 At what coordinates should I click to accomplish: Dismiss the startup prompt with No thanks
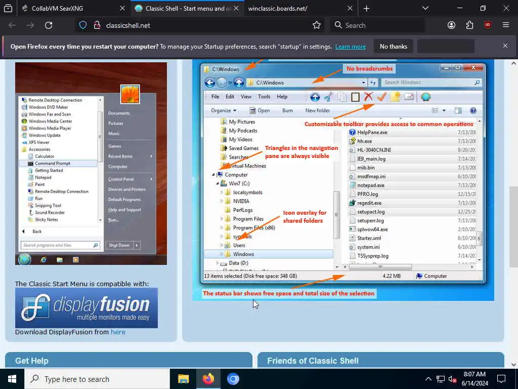pos(394,47)
